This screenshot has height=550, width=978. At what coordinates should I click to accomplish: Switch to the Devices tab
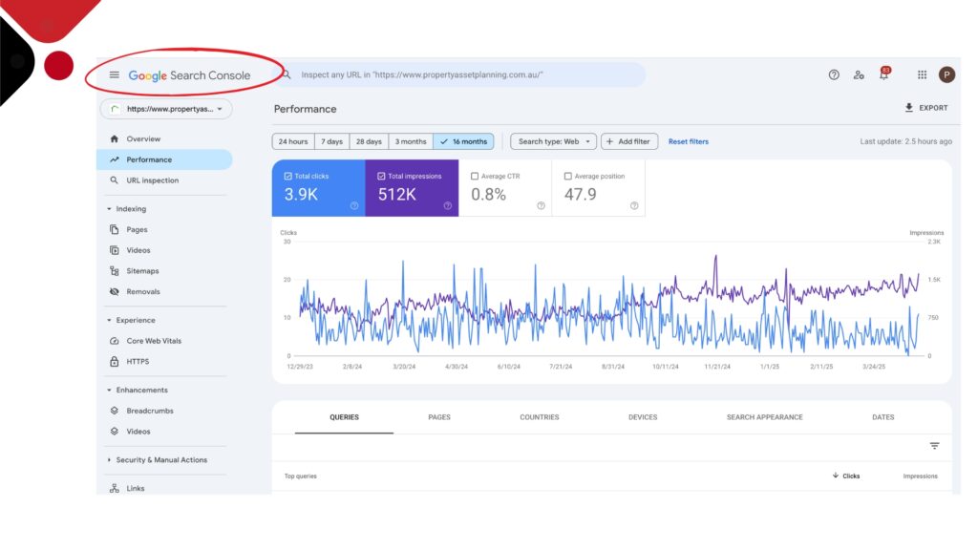coord(643,417)
